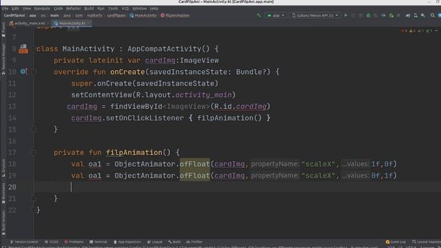This screenshot has height=248, width=441.
Task: Run the app with the green play button
Action: 346,15
